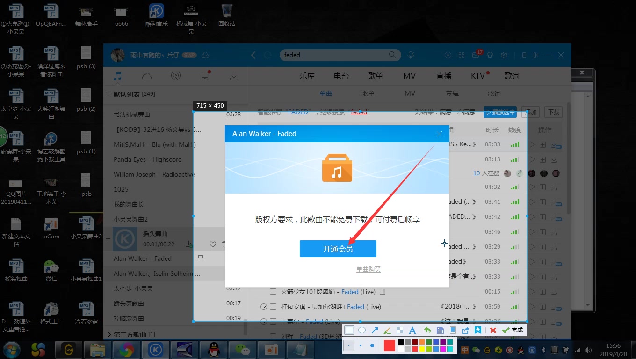Open the apps grid icon in KuGou header

[x=462, y=55]
